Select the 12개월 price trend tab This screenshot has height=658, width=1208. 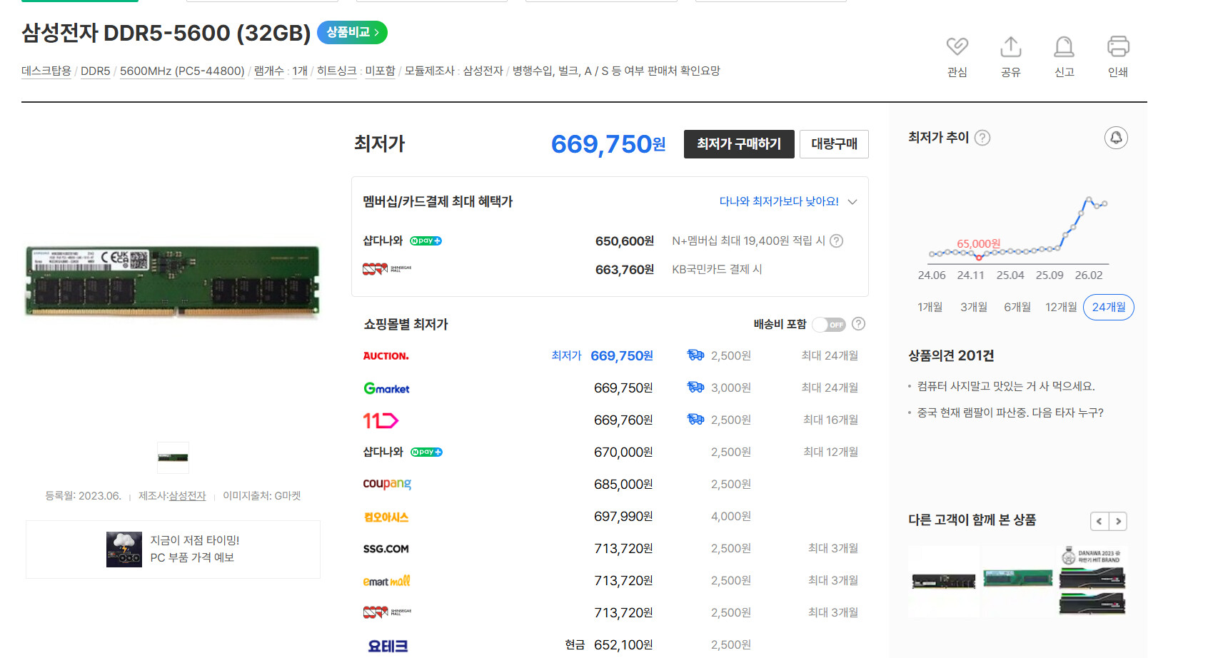[1061, 307]
